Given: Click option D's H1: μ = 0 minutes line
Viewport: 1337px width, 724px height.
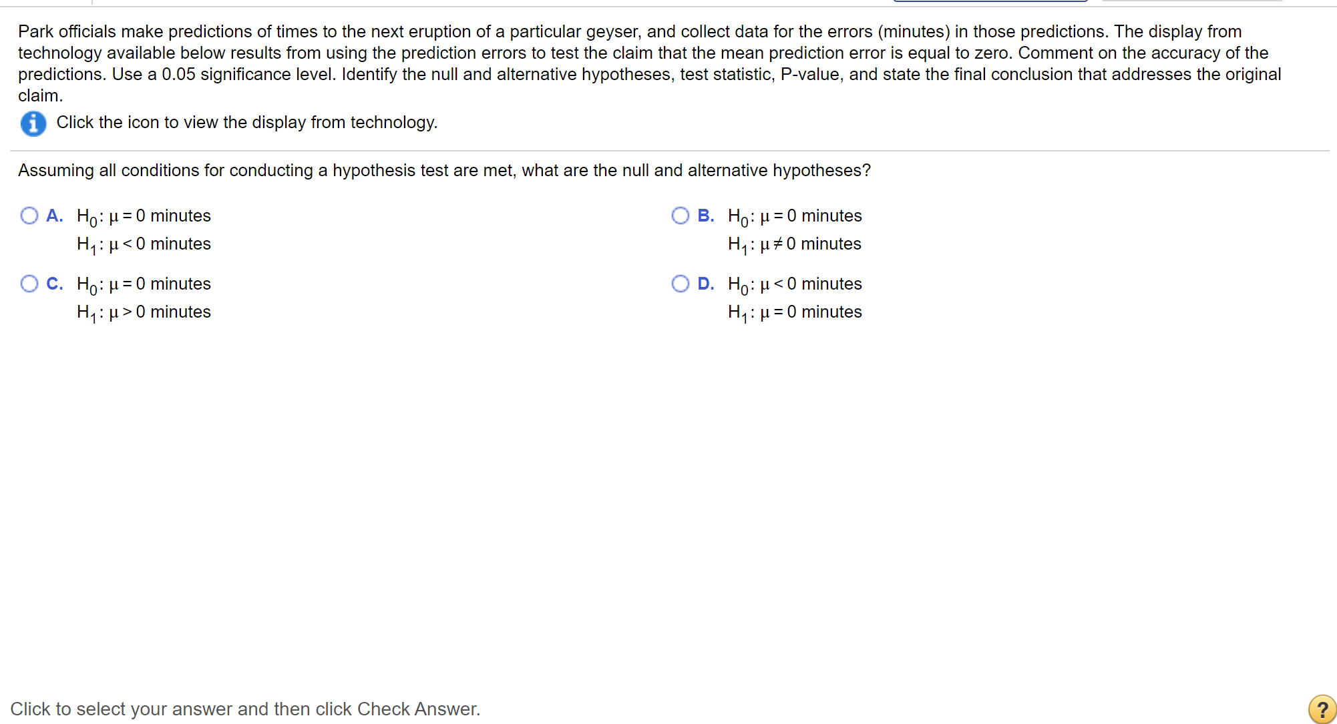Looking at the screenshot, I should pos(795,312).
